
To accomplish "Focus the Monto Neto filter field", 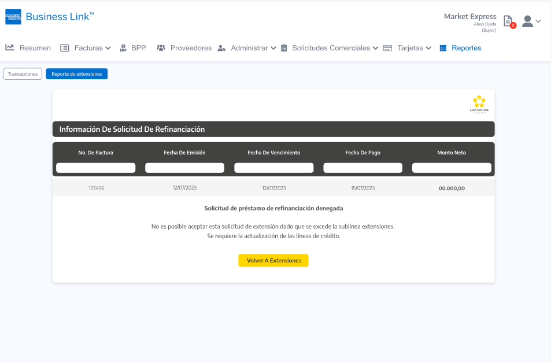I will pos(452,168).
